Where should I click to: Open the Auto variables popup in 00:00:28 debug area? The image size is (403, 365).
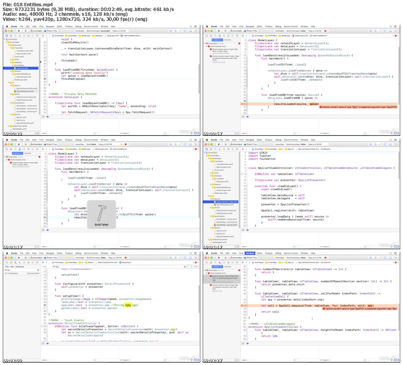(x=46, y=133)
